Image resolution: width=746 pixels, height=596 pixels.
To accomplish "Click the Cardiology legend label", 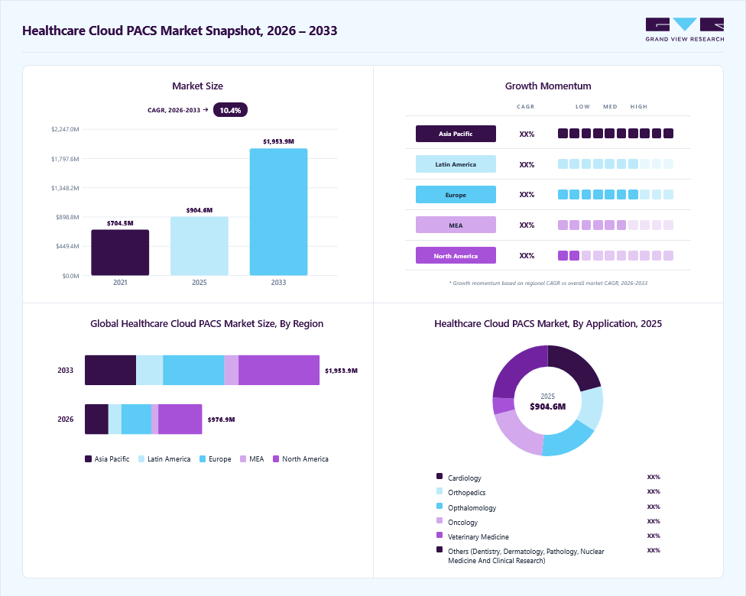I will [465, 478].
